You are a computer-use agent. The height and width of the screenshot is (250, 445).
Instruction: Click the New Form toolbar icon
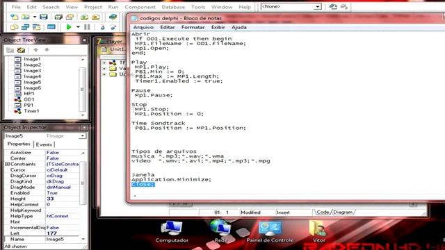point(51,27)
